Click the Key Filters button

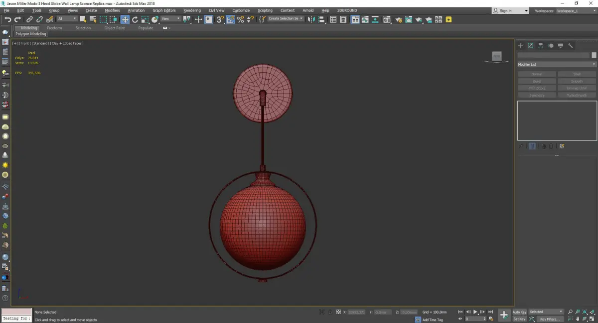tap(549, 319)
